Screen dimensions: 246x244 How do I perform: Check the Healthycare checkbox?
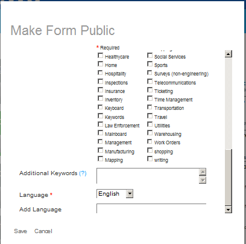click(100, 56)
